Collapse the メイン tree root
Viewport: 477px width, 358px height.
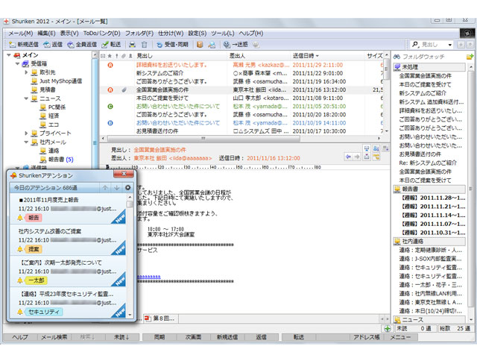pyautogui.click(x=9, y=55)
